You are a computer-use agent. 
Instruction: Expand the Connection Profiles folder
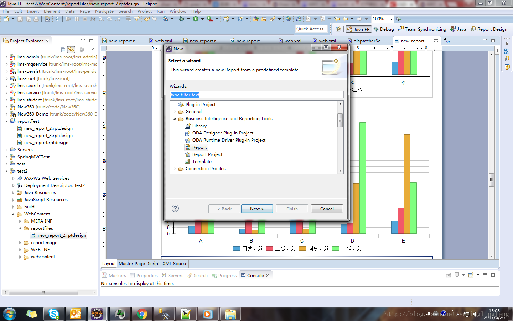point(175,169)
